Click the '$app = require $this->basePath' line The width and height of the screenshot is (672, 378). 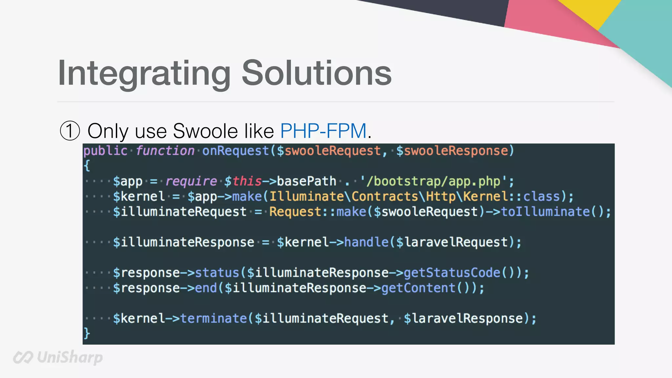313,181
